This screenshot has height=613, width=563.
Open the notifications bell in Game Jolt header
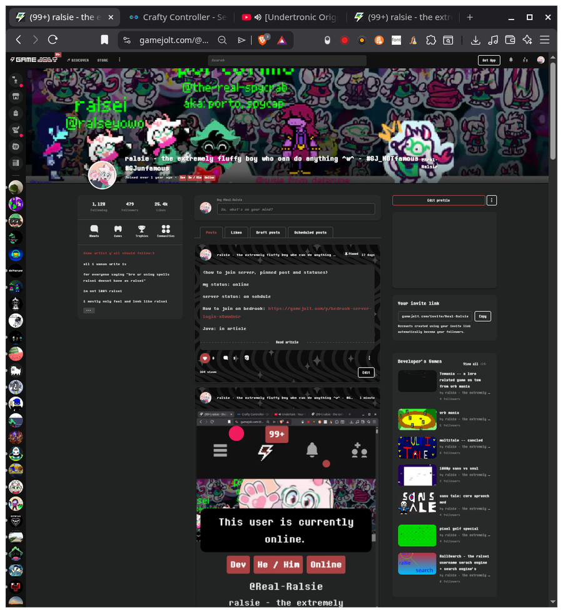(x=511, y=60)
